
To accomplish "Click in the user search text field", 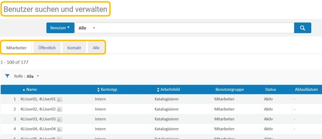I will 196,28.
